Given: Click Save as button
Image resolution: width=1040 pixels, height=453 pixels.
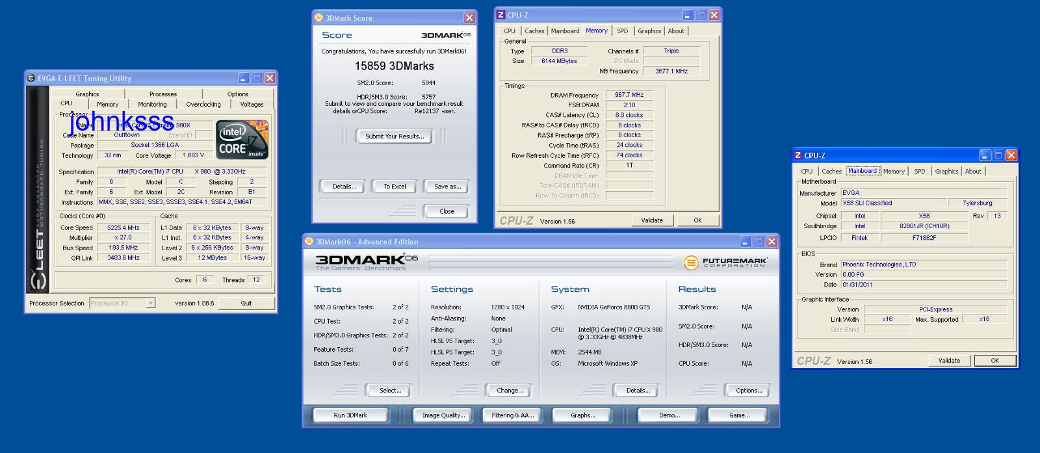Looking at the screenshot, I should (447, 187).
